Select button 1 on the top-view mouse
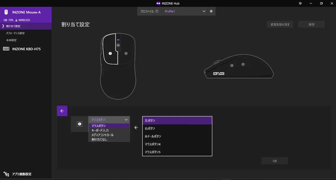The width and height of the screenshot is (336, 180). 110,53
